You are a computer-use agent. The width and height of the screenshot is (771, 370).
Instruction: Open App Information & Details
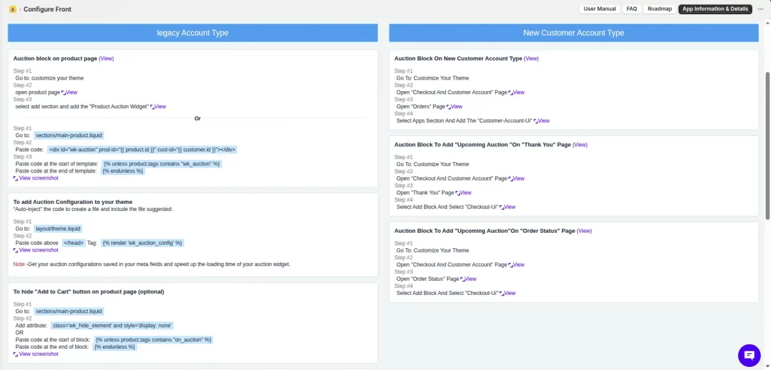[x=715, y=9]
